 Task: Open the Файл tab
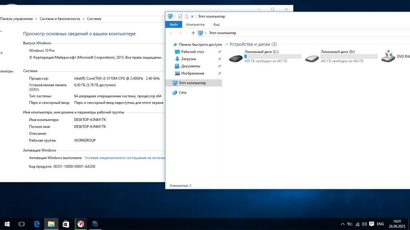click(173, 25)
